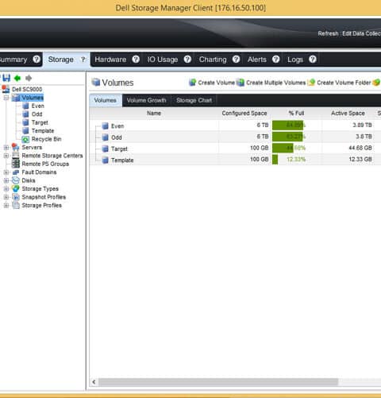Image resolution: width=381 pixels, height=398 pixels.
Task: Sort by Name column header
Action: [154, 113]
